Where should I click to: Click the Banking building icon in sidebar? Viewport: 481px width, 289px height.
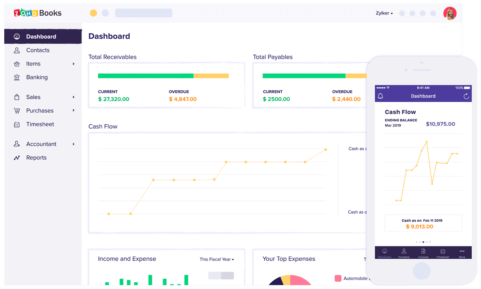[17, 77]
